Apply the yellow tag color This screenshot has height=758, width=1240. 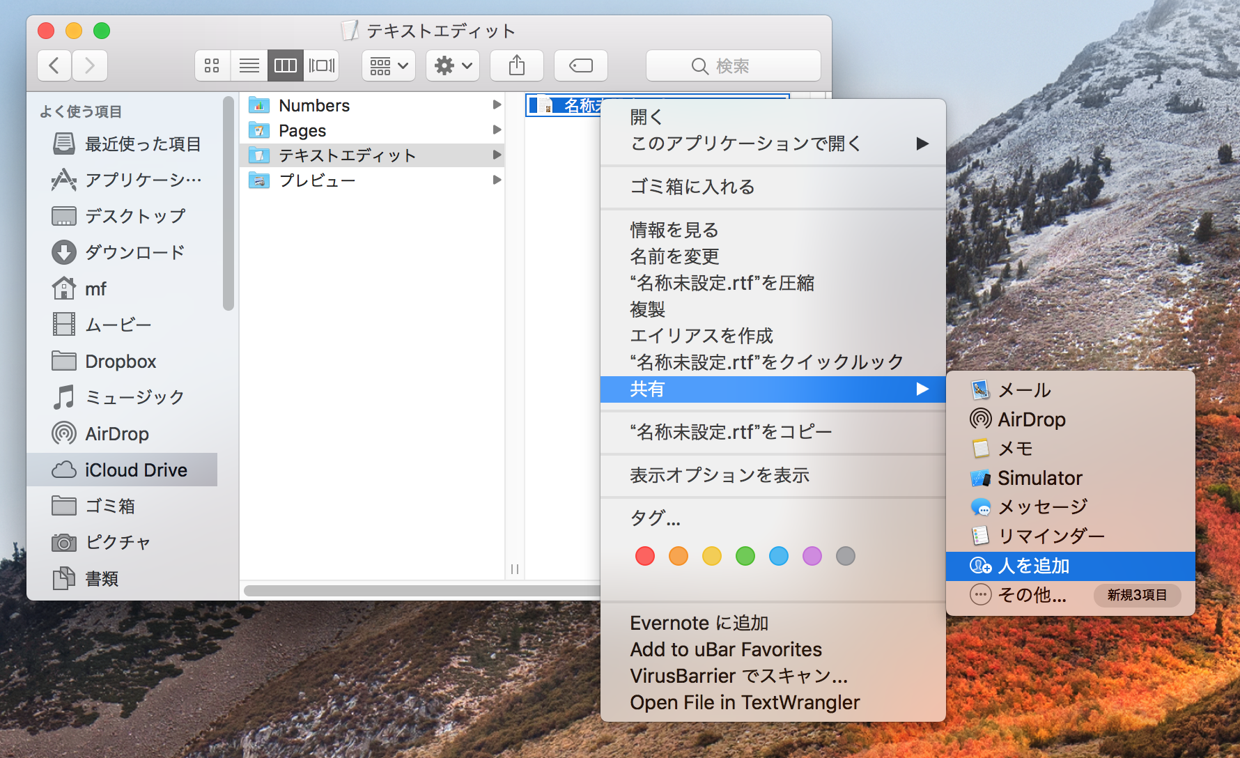[712, 556]
